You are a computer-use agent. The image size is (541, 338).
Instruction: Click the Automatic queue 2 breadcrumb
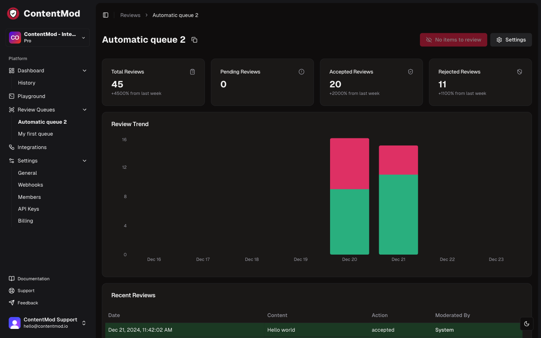(x=175, y=15)
